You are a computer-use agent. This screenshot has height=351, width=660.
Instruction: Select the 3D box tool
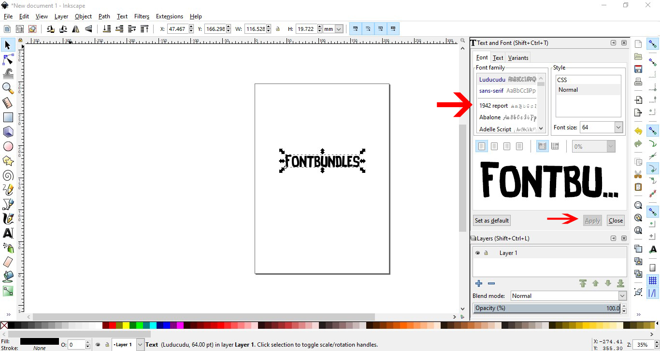tap(8, 132)
